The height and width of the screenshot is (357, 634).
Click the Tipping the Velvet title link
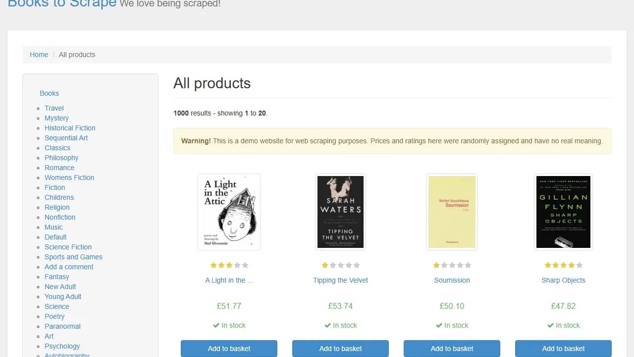(340, 280)
